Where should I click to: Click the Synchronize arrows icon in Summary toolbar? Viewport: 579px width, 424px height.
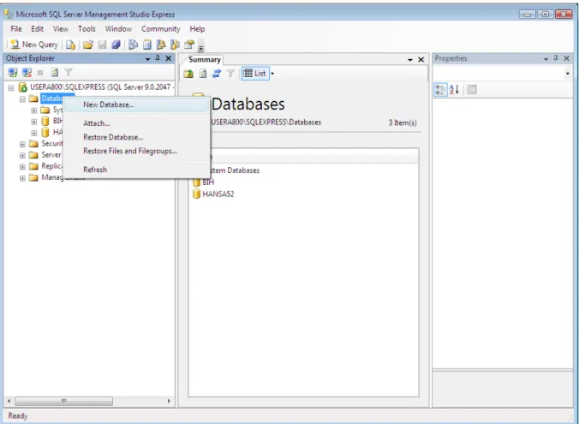(217, 74)
